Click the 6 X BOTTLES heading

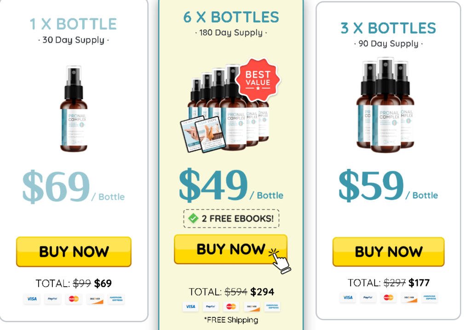(x=231, y=17)
